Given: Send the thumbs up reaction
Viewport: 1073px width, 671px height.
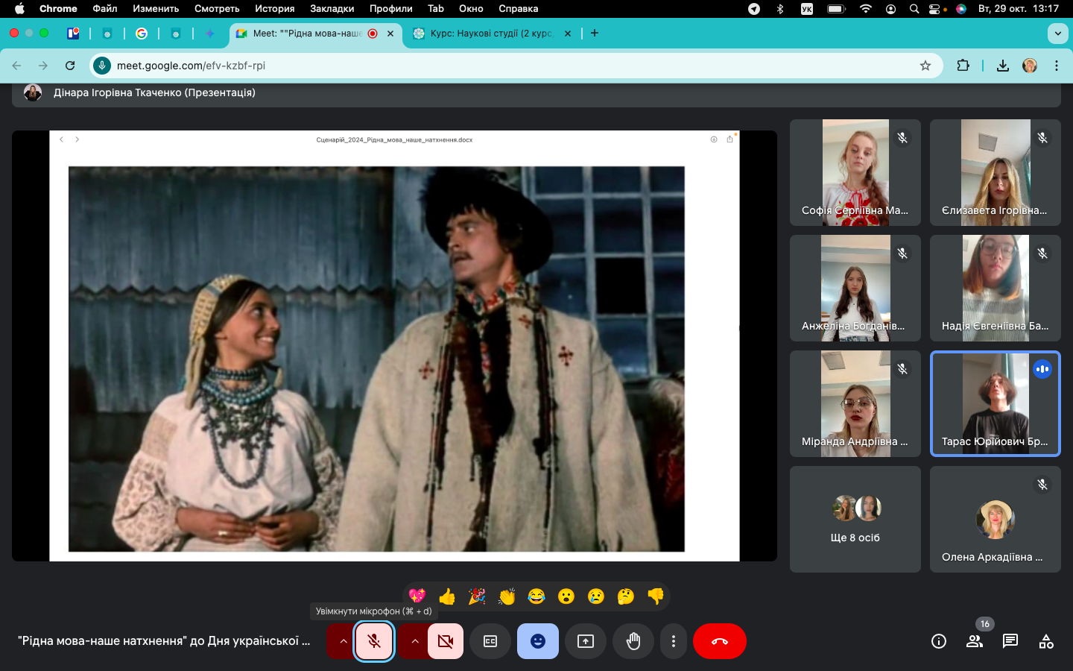Looking at the screenshot, I should coord(447,596).
